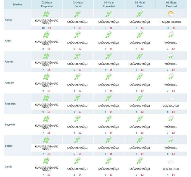Click Çeltik's cloudy icon for 06 Nisan
Screen dimensions: 191x177
click(171, 162)
